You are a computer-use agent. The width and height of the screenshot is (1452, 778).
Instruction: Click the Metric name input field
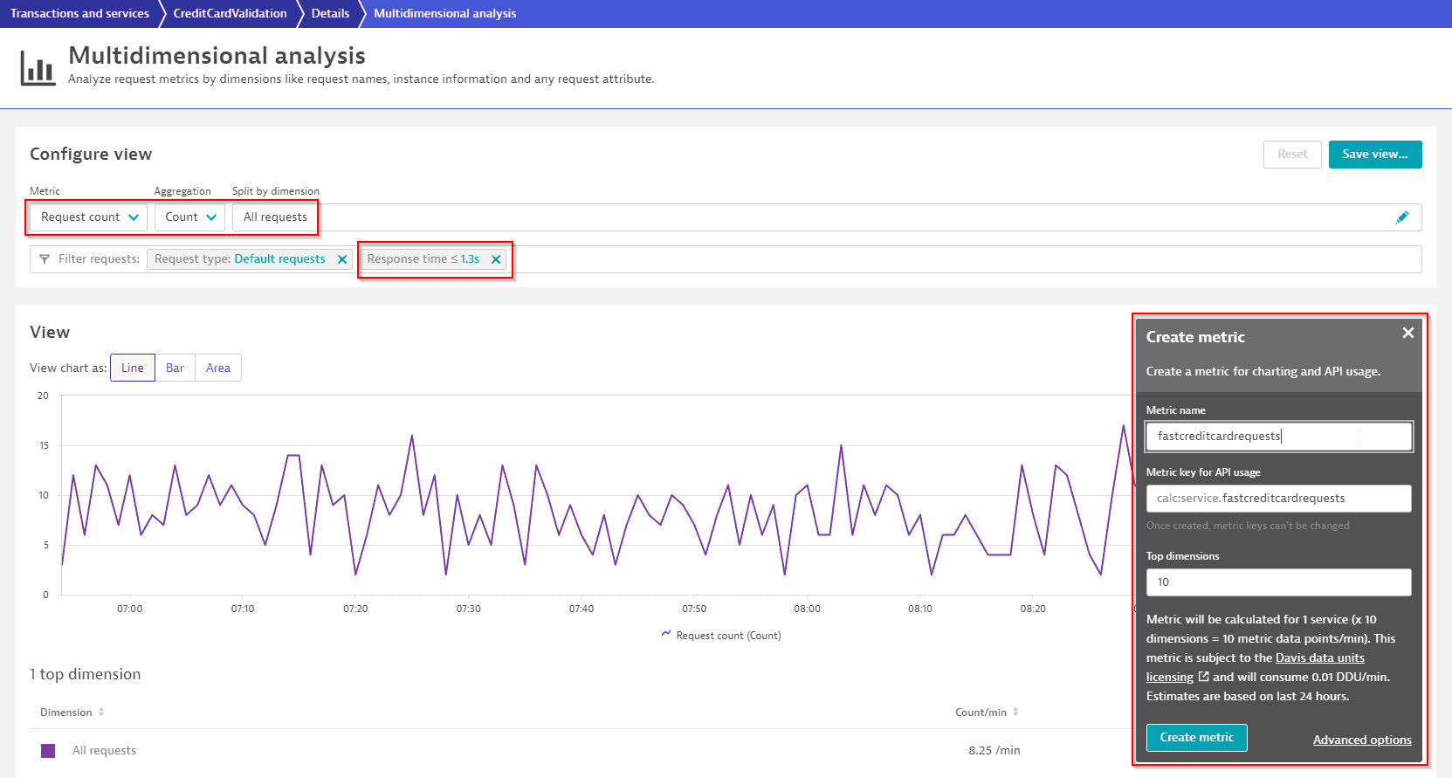[1278, 437]
